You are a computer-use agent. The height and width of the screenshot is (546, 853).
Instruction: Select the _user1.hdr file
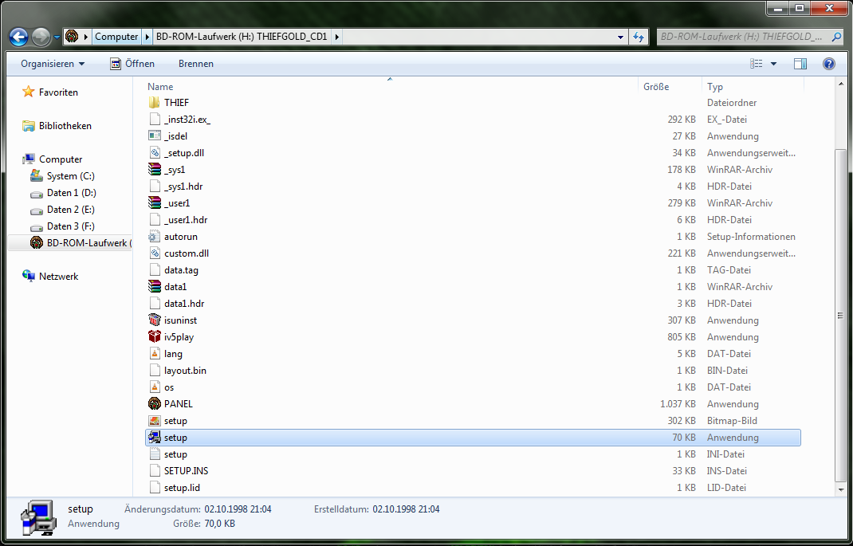click(186, 220)
